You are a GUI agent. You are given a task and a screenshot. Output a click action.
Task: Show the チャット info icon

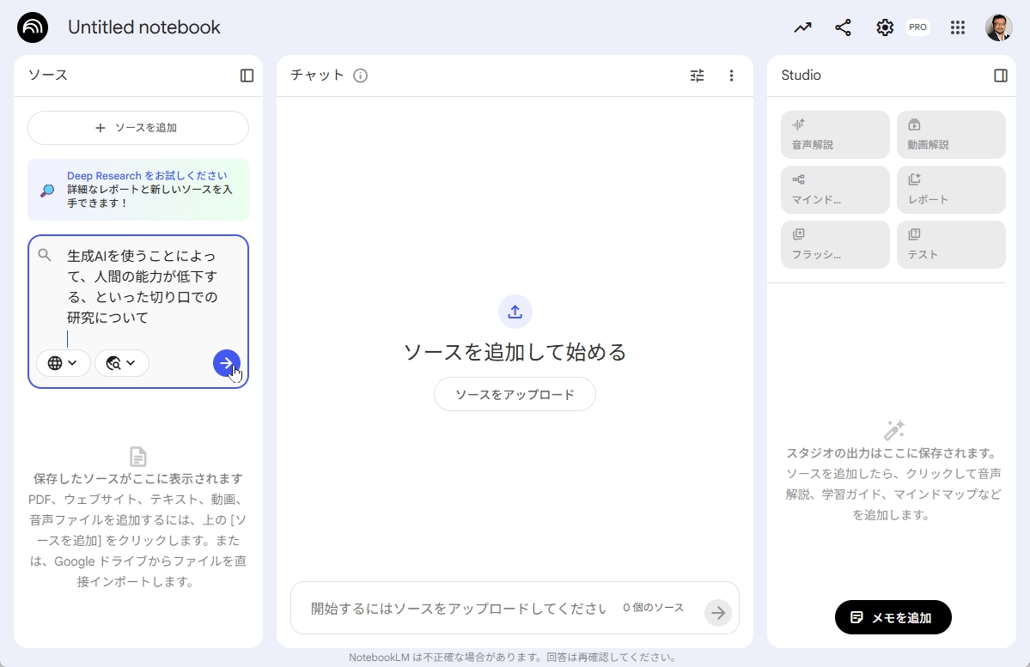360,76
